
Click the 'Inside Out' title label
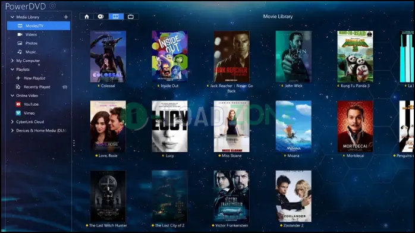(x=169, y=86)
